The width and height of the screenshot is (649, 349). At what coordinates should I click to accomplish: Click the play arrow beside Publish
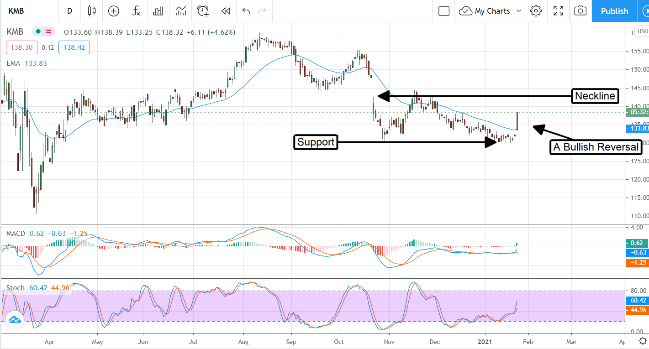643,11
